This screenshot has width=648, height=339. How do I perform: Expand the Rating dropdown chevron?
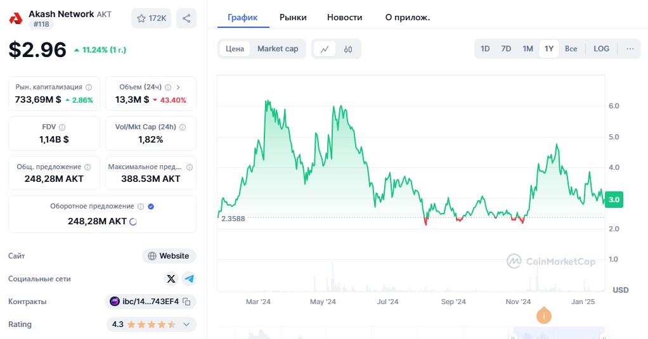coord(186,324)
